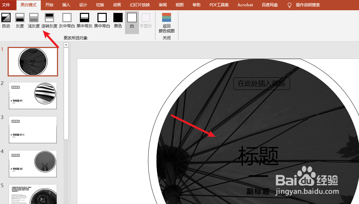359x204 pixels.
Task: Select the 白 white option
Action: coord(132,22)
